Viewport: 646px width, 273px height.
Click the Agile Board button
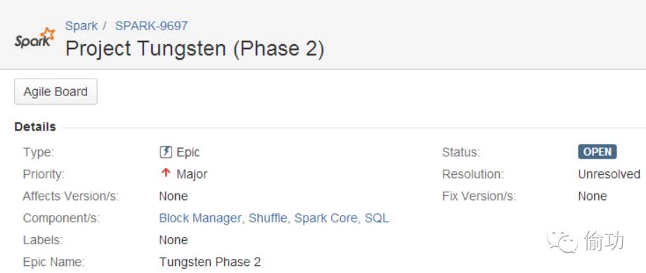pos(56,91)
